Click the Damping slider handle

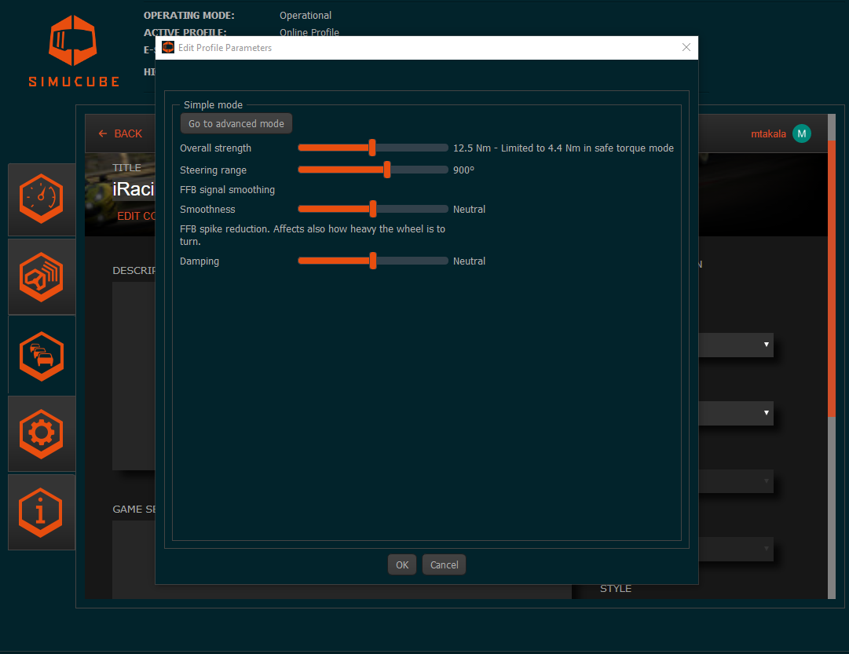(373, 261)
